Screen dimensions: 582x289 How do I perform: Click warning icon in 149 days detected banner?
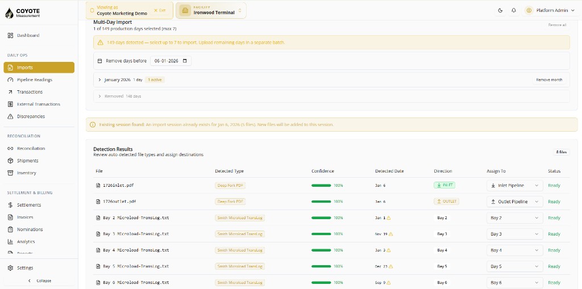100,43
